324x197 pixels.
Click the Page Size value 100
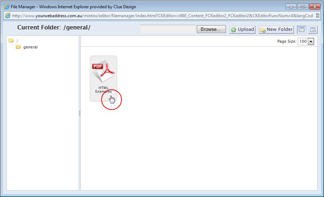[x=303, y=41]
